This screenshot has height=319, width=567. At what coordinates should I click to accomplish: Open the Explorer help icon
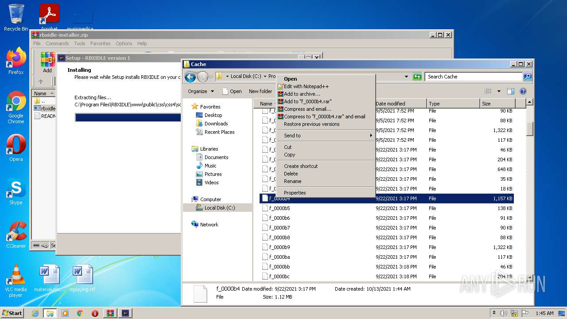523,91
